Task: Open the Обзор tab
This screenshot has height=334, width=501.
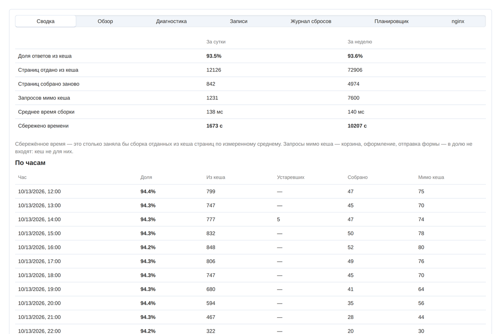Action: [105, 21]
